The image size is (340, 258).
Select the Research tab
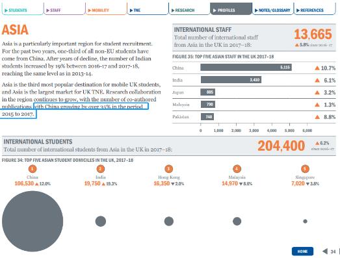pyautogui.click(x=189, y=9)
